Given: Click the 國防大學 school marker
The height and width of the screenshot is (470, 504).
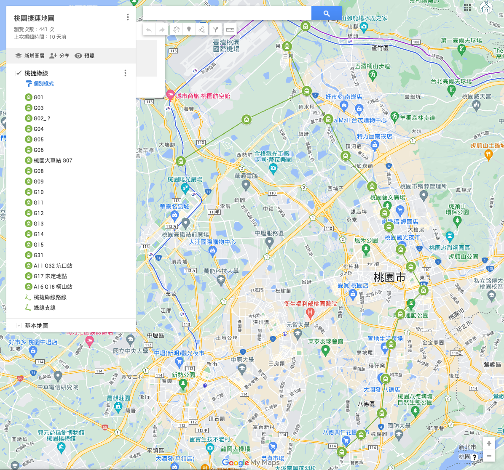Looking at the screenshot, I should click(x=399, y=435).
